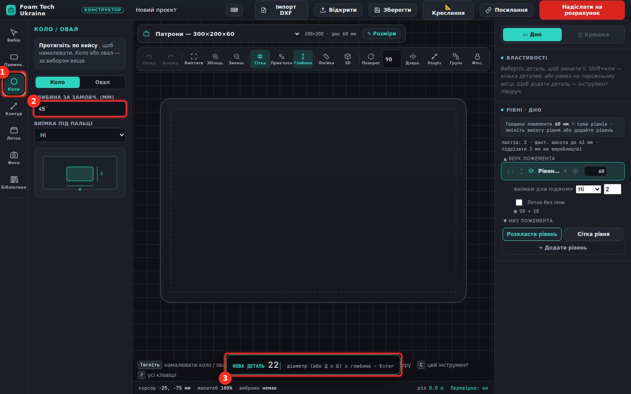
Task: Collapse the ВЕРХ ЛОЖЕМЕНТА section
Action: point(529,158)
